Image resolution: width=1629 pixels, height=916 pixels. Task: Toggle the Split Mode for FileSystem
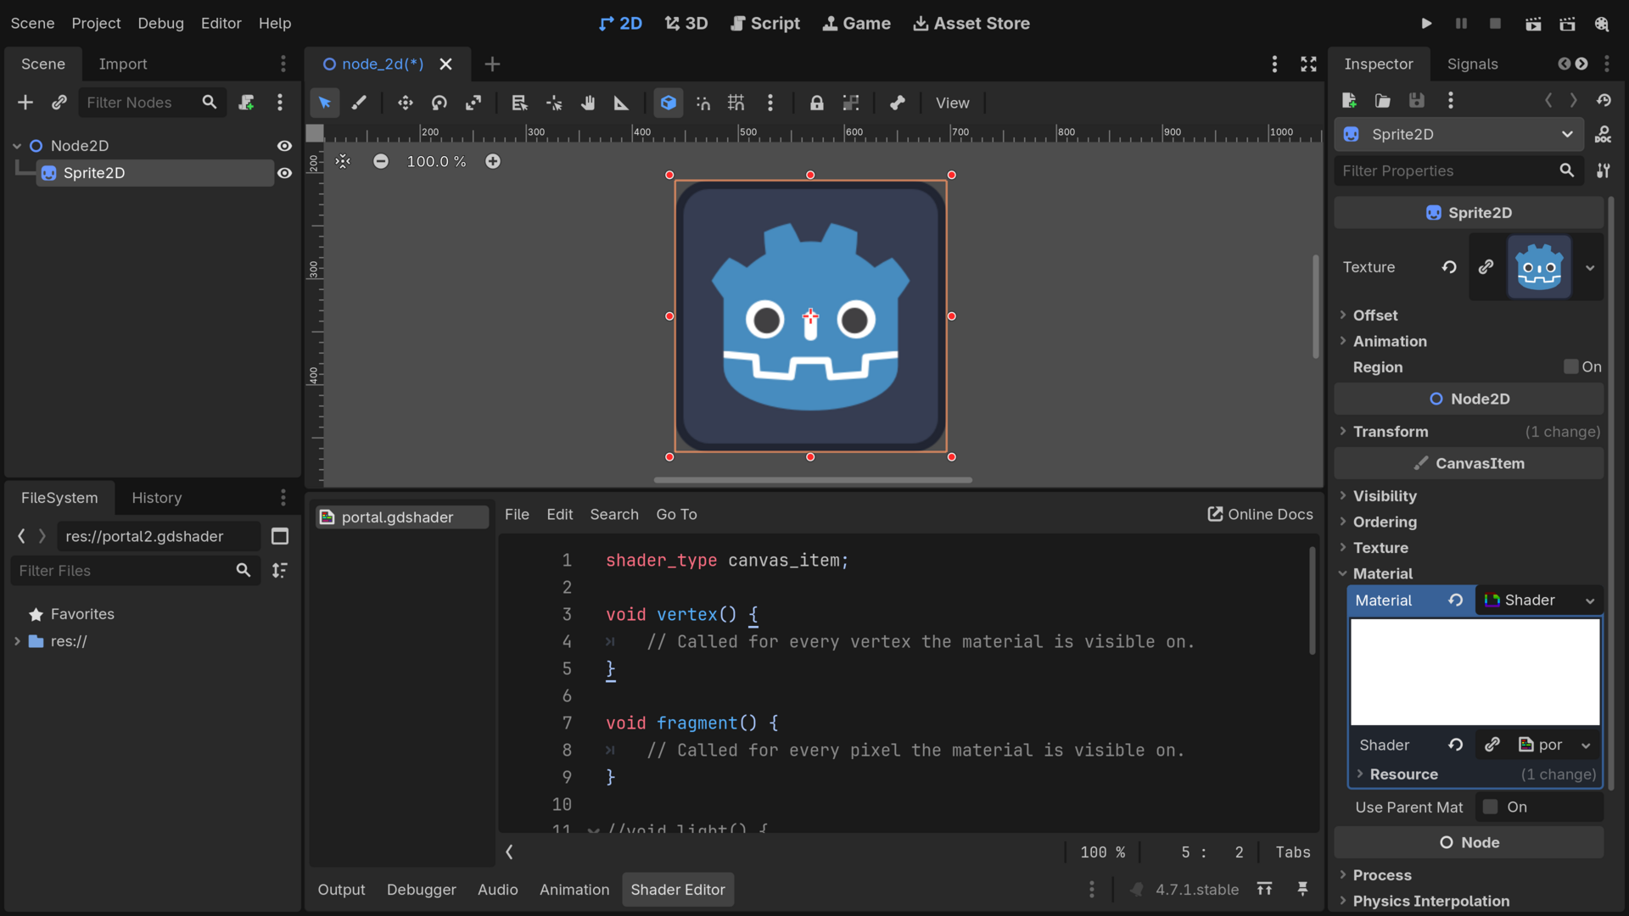pyautogui.click(x=280, y=537)
